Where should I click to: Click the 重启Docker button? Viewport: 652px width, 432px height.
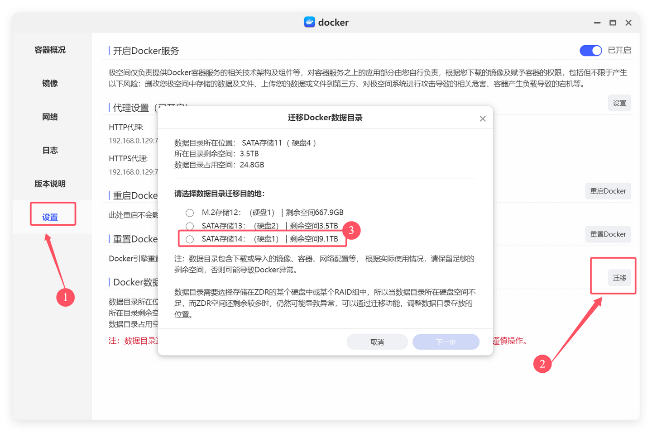pyautogui.click(x=608, y=191)
